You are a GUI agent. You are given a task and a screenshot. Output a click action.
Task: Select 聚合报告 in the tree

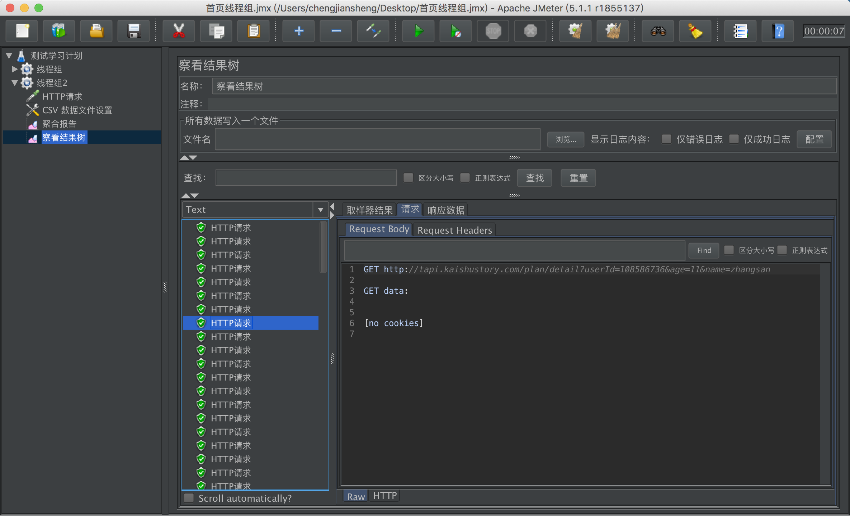pos(59,124)
